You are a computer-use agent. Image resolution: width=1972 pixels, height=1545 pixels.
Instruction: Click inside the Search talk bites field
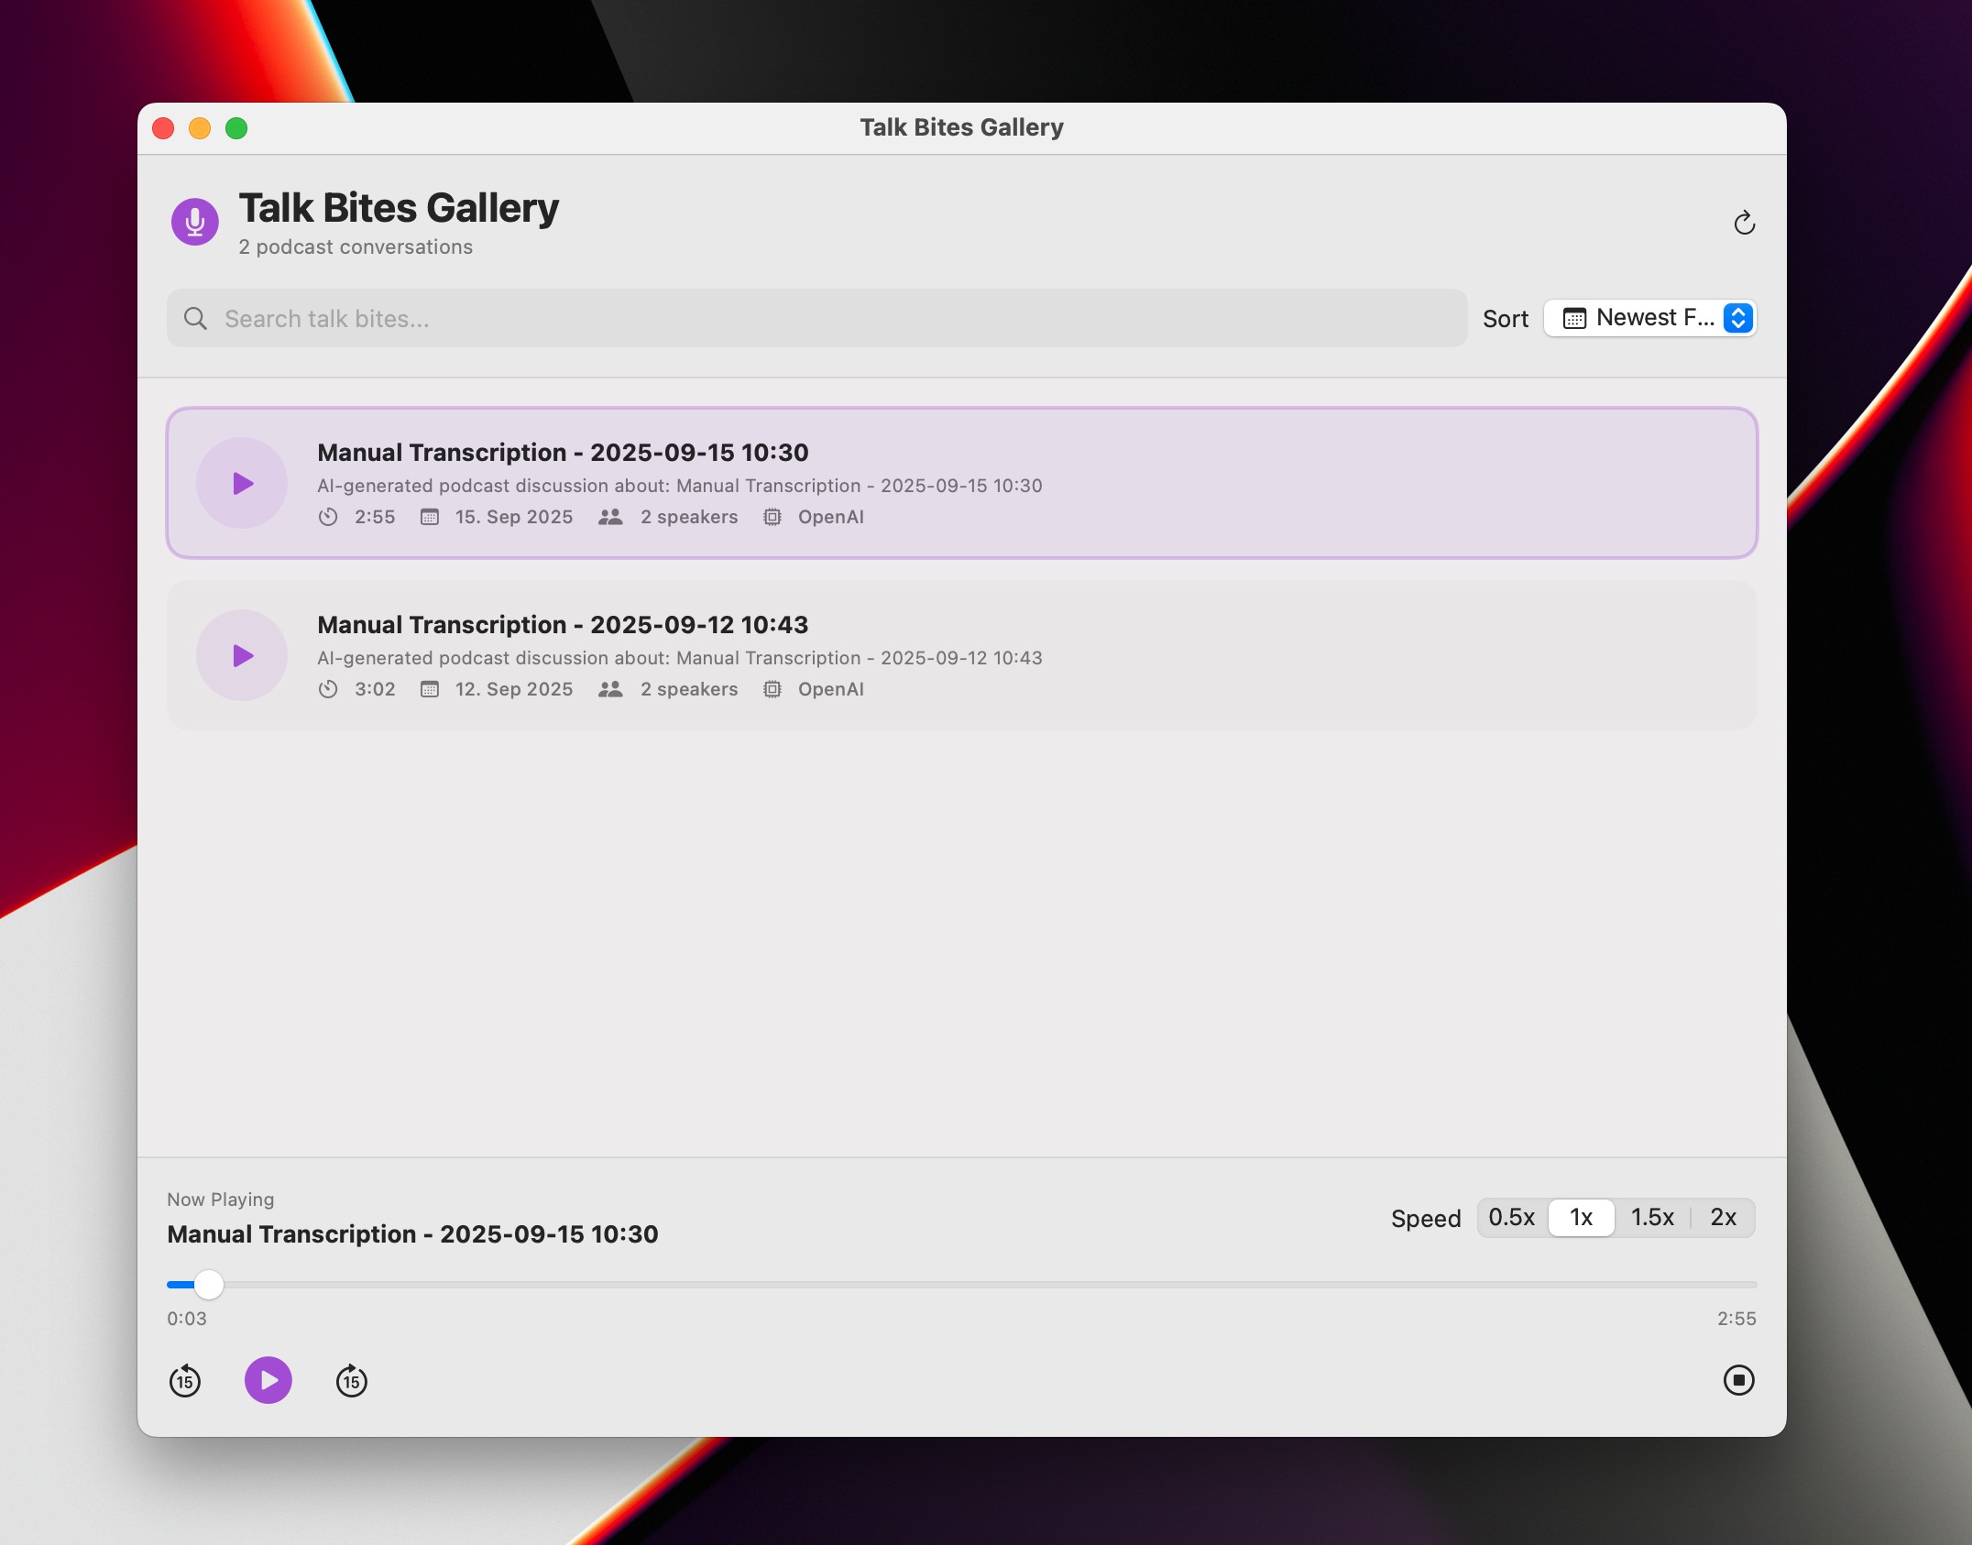click(641, 318)
